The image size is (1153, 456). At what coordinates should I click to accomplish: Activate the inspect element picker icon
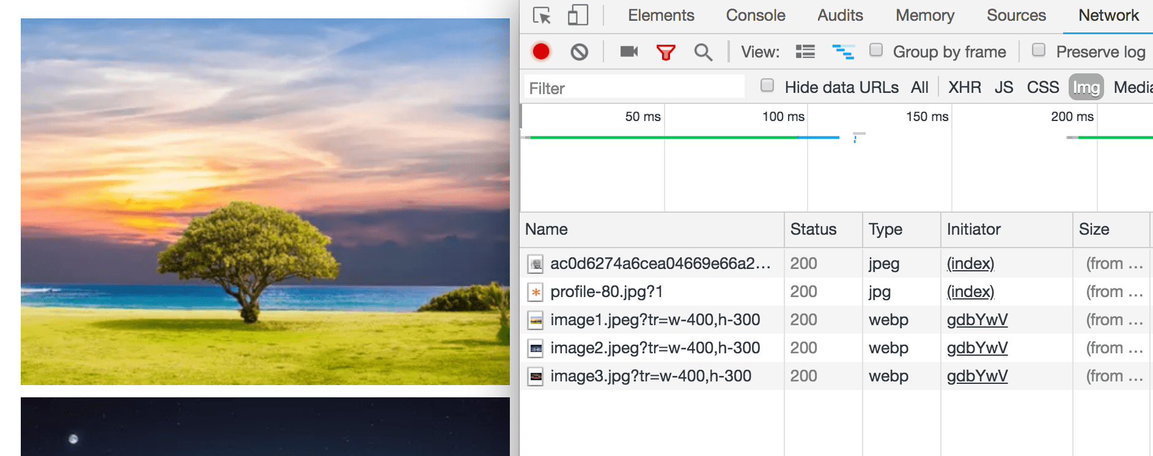(x=542, y=15)
